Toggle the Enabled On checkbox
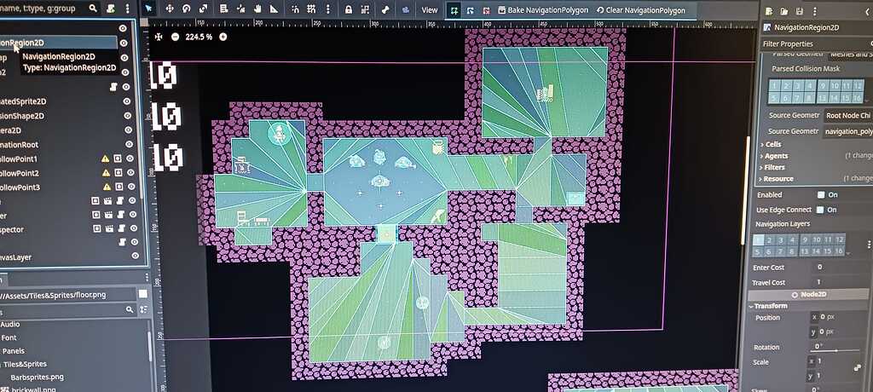This screenshot has height=392, width=873. click(x=821, y=195)
